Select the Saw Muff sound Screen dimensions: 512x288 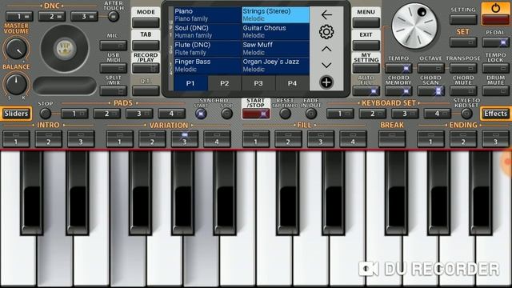[275, 49]
